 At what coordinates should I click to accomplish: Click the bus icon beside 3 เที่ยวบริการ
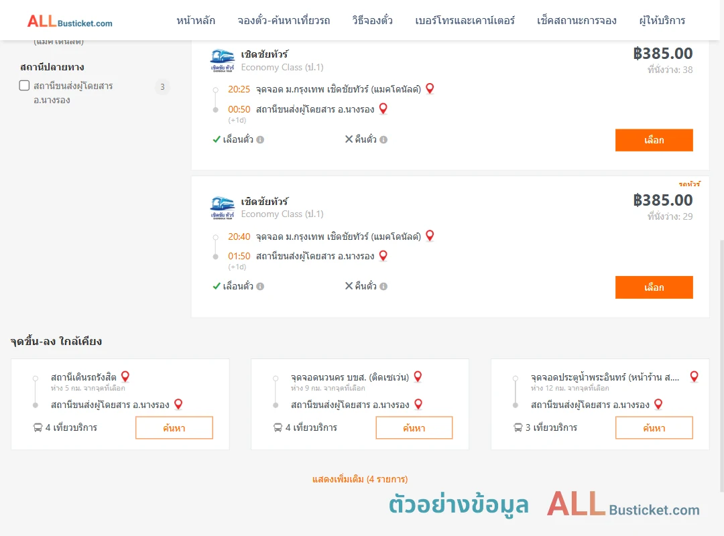[518, 427]
